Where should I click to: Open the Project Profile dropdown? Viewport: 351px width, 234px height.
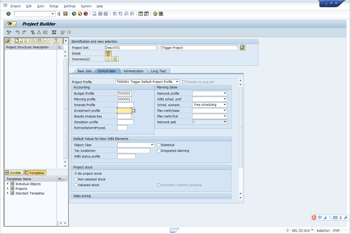177,82
